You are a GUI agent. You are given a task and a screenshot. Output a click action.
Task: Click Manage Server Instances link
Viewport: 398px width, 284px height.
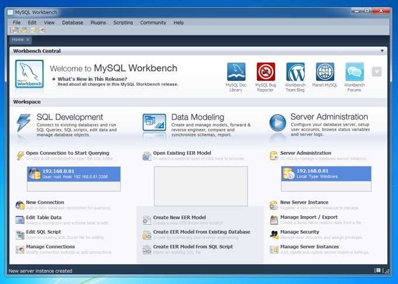[x=310, y=247]
